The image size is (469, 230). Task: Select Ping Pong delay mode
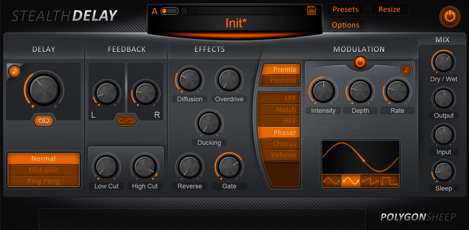pos(44,181)
